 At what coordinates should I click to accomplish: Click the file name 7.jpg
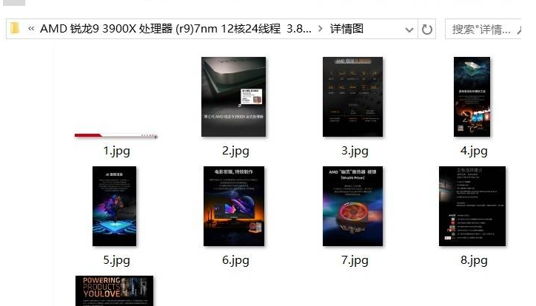coord(355,260)
